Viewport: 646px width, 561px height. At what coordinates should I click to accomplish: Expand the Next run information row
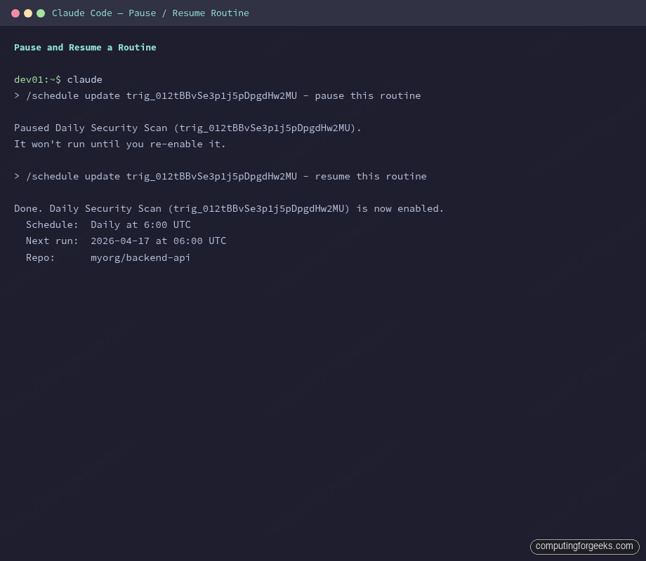point(126,241)
